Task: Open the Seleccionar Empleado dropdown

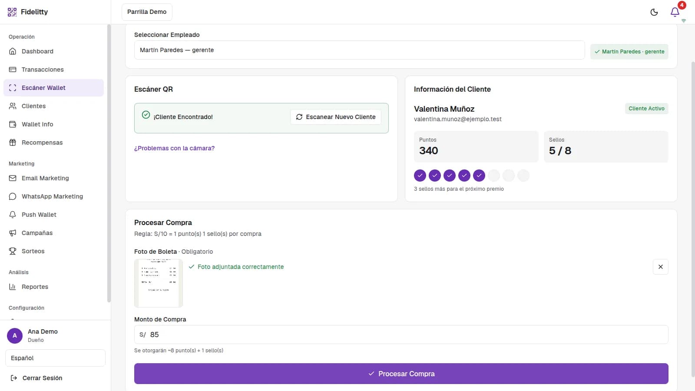Action: point(359,50)
